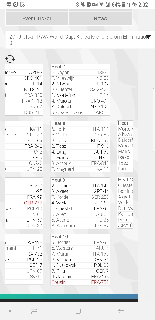Select the Heat 7 header
This screenshot has height=320, width=155.
pyautogui.click(x=58, y=67)
